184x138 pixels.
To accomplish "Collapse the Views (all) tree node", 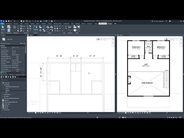I will tap(1, 83).
